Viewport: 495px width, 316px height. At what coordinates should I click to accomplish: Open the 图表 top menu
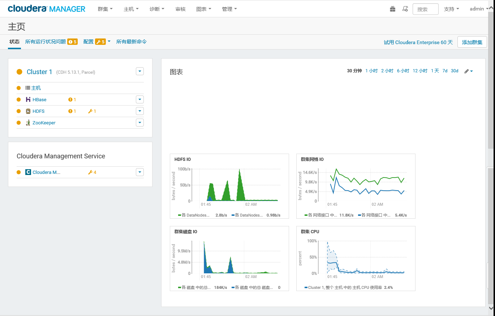pos(204,9)
